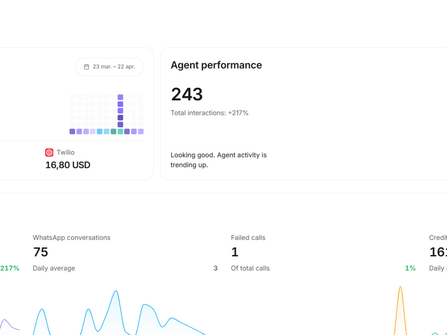Click the 16,80 USD cost value
This screenshot has width=447, height=335.
click(68, 165)
